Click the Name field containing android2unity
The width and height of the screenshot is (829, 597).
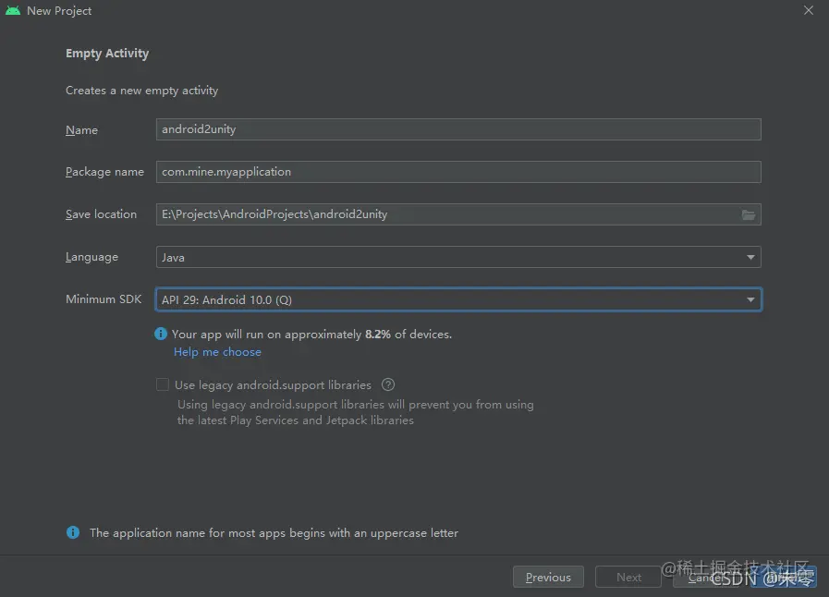458,129
